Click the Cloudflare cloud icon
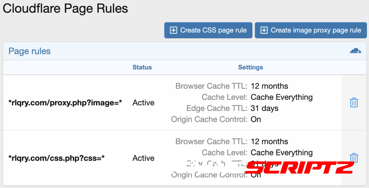 [355, 51]
